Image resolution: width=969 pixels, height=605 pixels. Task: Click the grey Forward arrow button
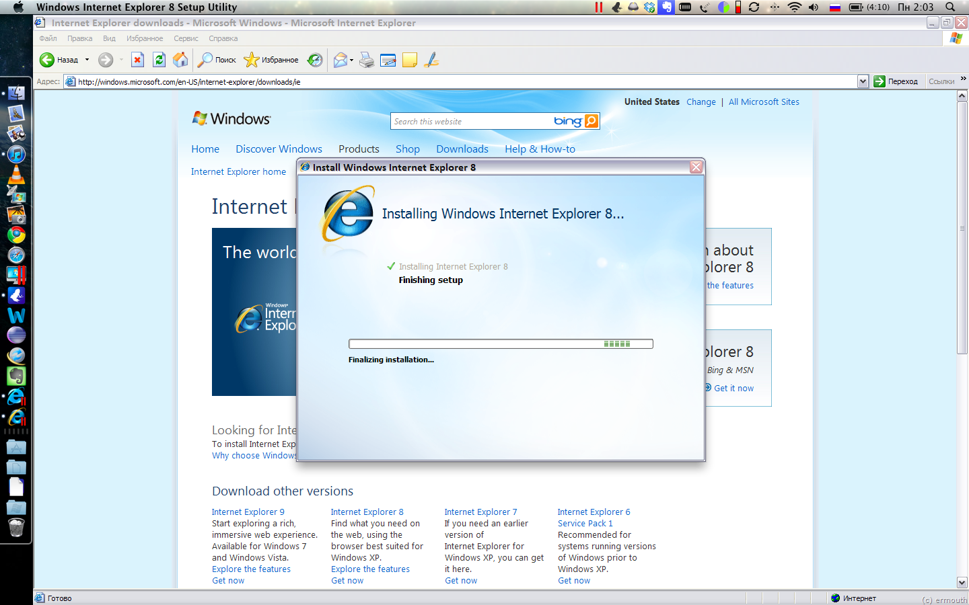[x=106, y=60]
